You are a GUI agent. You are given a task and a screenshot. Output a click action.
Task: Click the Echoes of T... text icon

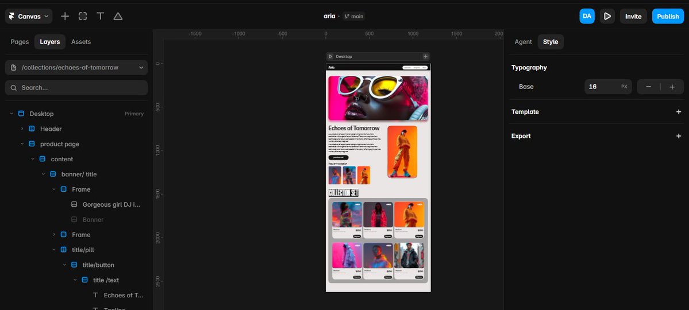tap(95, 295)
